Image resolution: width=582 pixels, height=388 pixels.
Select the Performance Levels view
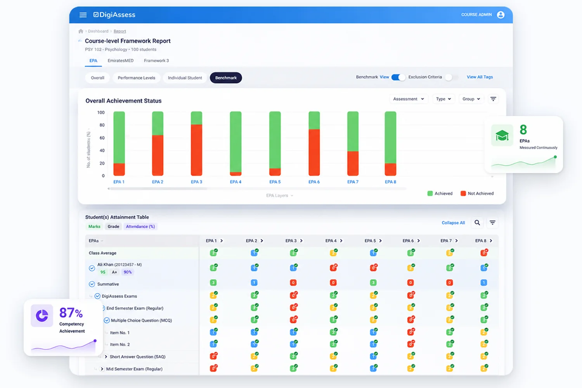pyautogui.click(x=137, y=78)
